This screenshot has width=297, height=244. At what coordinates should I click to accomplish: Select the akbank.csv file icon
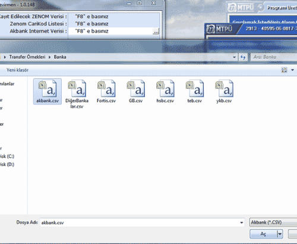[48, 89]
